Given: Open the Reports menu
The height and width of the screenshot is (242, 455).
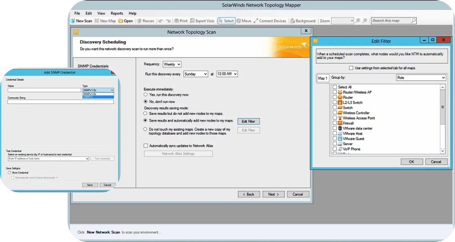Looking at the screenshot, I should (117, 13).
